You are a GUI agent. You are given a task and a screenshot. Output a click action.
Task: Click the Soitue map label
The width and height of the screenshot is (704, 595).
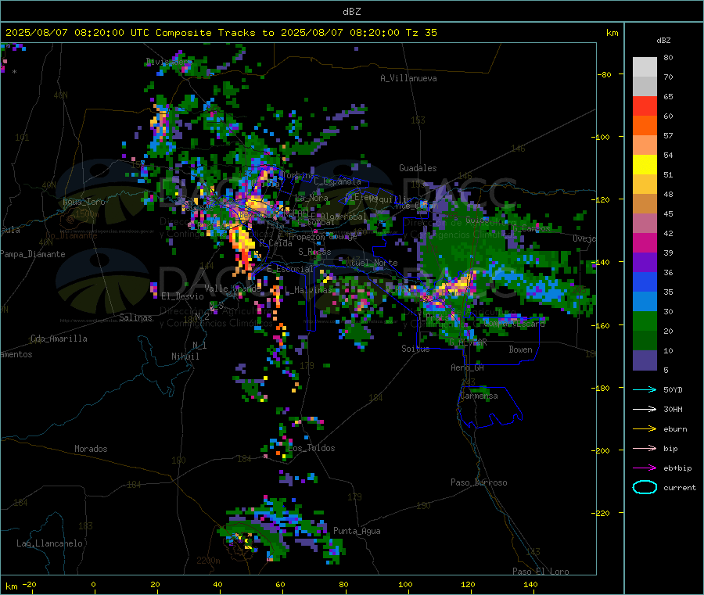[x=415, y=349]
